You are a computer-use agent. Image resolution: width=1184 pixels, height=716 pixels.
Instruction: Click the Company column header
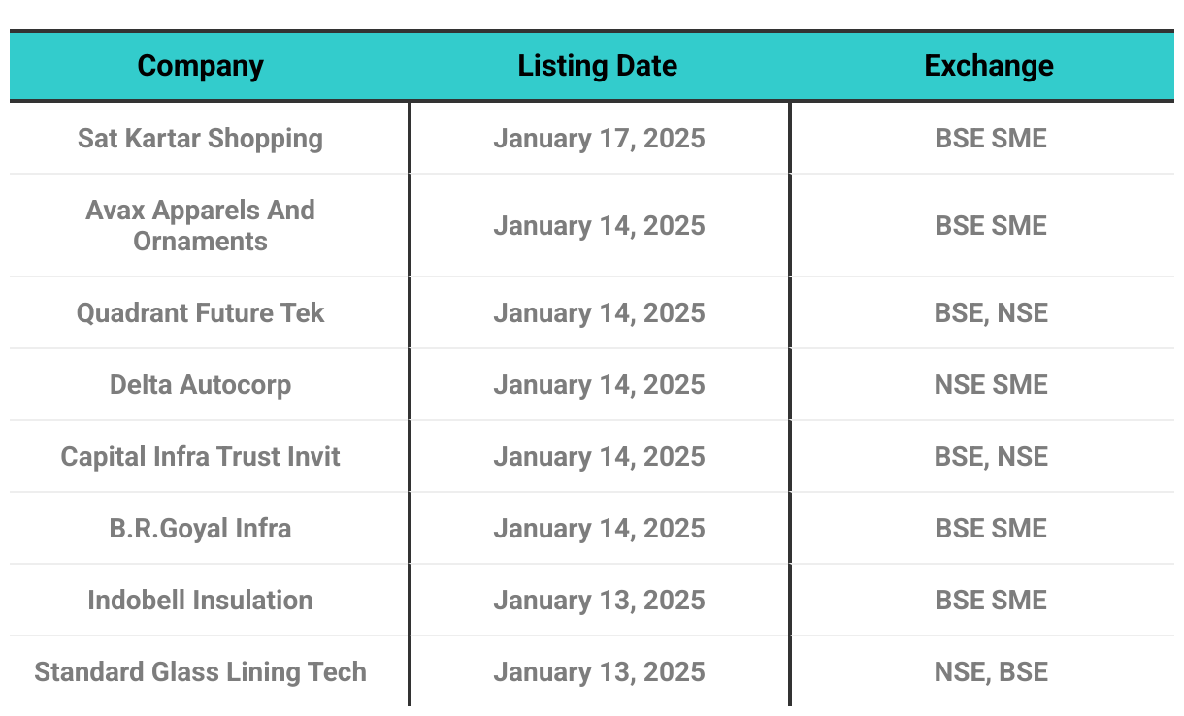[x=200, y=66]
